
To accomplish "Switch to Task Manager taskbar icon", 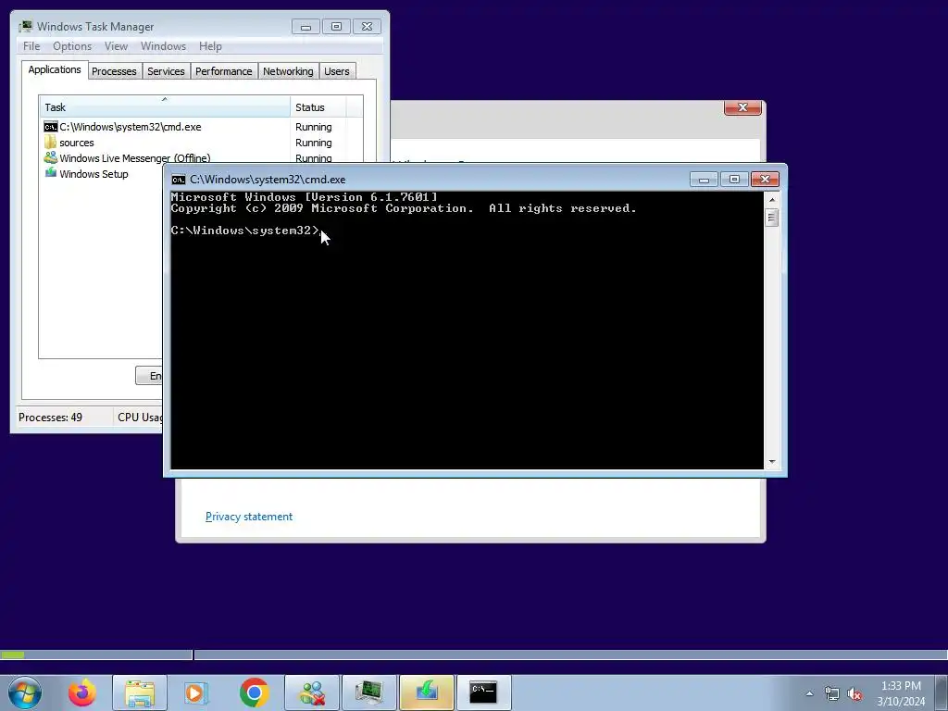I will coord(368,692).
